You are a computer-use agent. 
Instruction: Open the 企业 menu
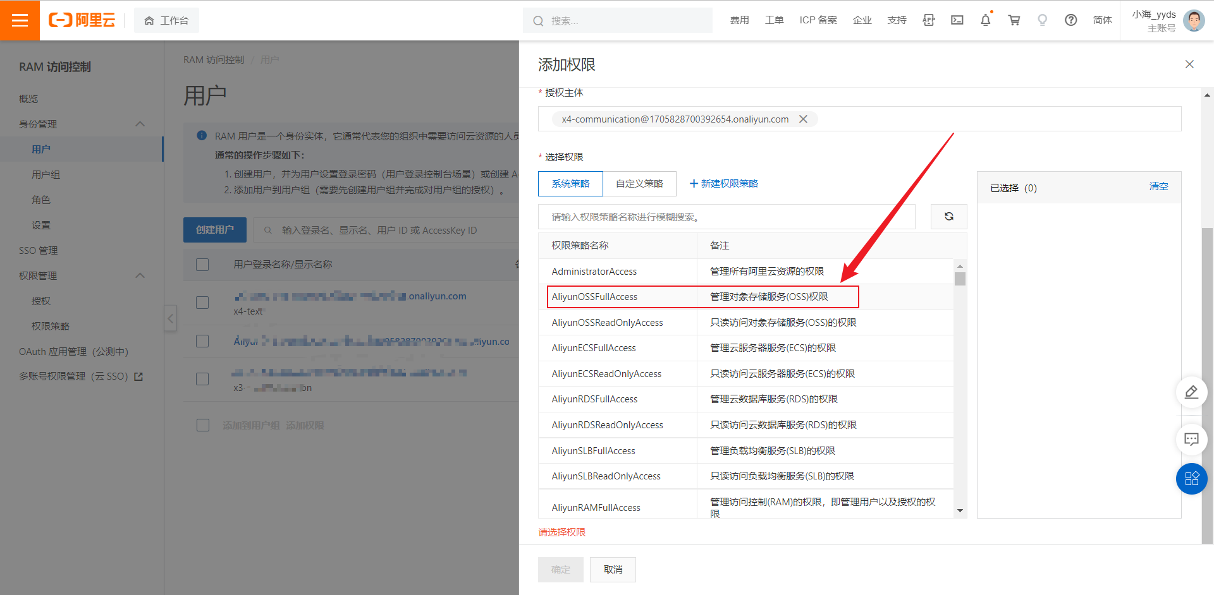click(x=862, y=20)
